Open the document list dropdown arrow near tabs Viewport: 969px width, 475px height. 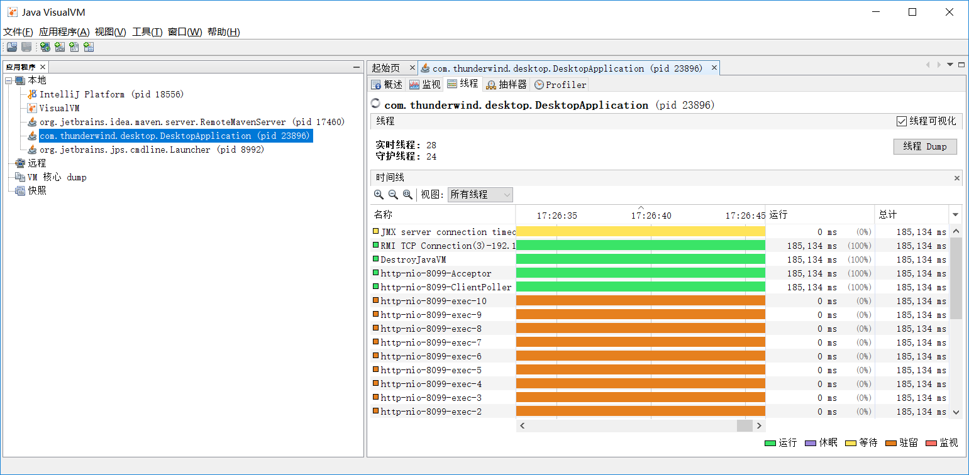950,64
